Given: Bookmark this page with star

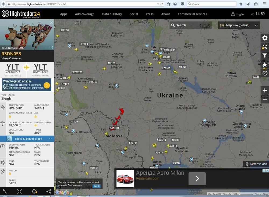Looking at the screenshot, I should [169, 4].
